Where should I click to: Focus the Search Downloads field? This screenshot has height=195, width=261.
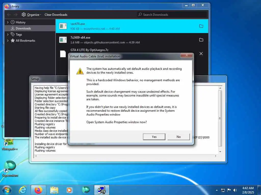pyautogui.click(x=172, y=14)
